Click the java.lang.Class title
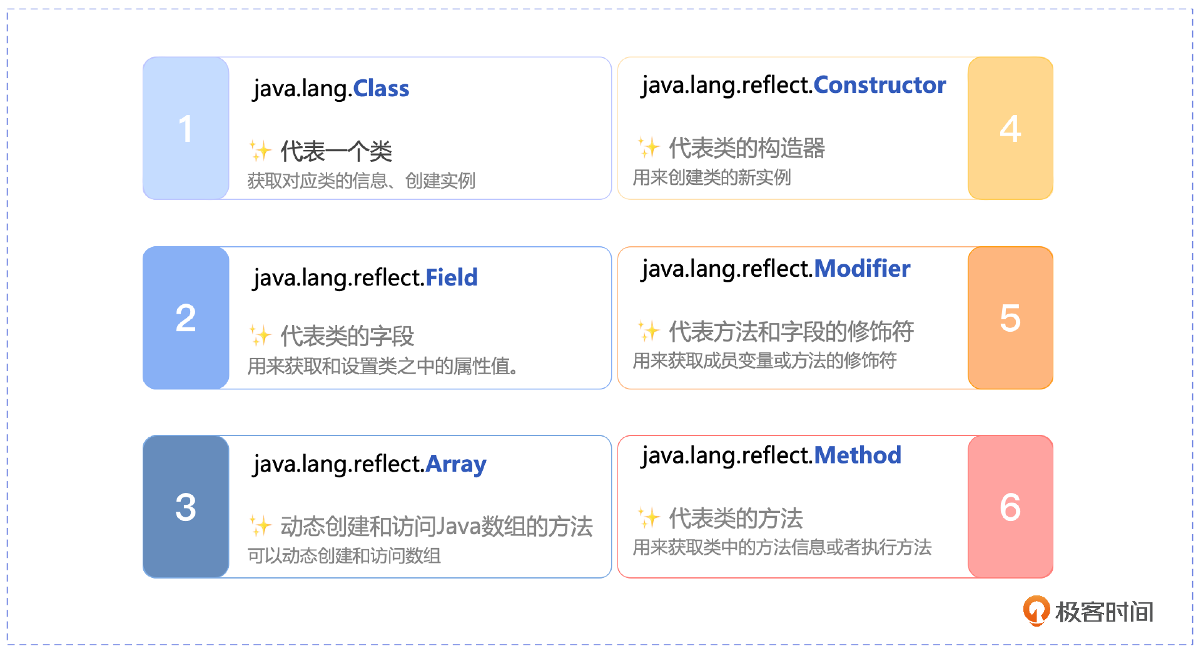The width and height of the screenshot is (1201, 651). pyautogui.click(x=331, y=89)
